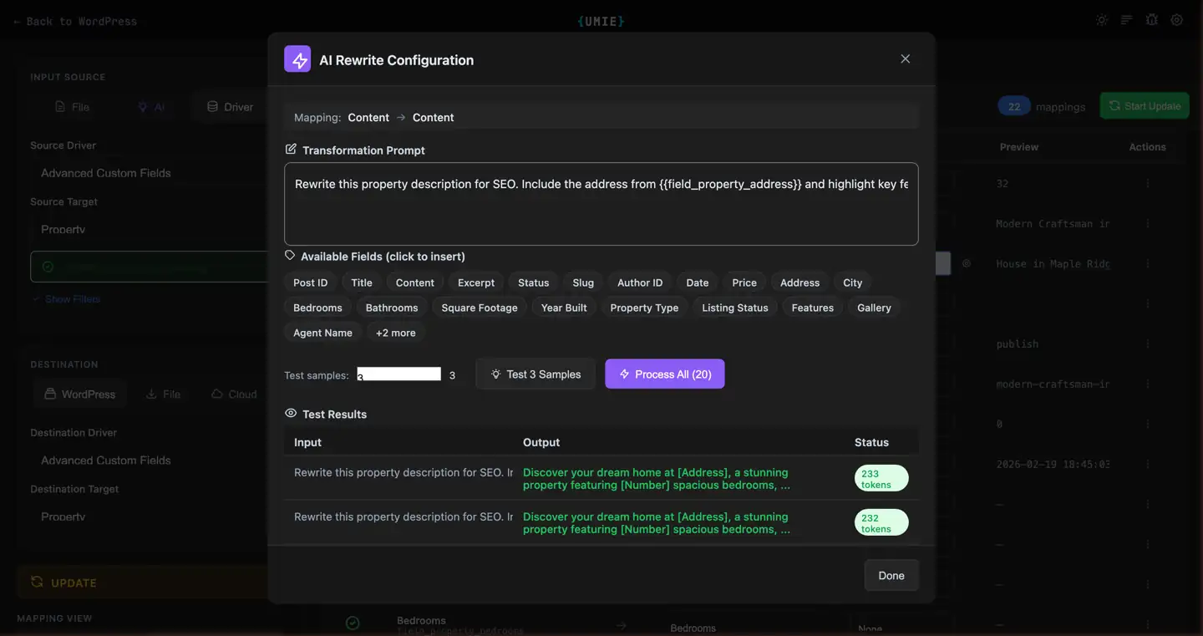Open the Destination Driver dropdown
This screenshot has width=1203, height=636.
pyautogui.click(x=150, y=460)
